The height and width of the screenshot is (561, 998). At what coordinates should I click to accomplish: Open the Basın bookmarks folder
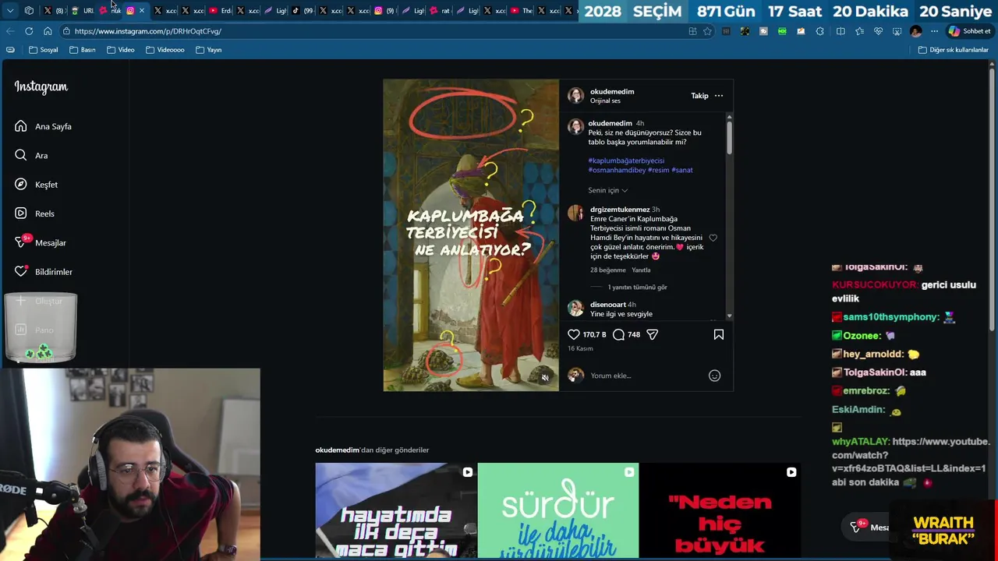point(83,50)
